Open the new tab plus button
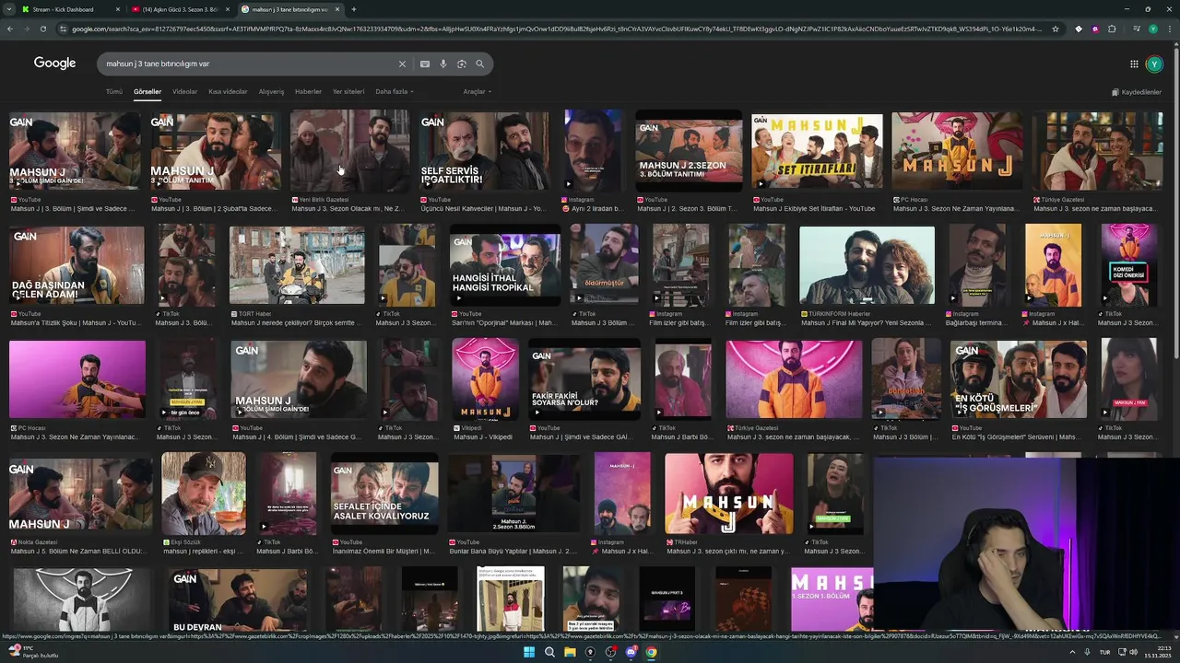The image size is (1180, 663). coord(354,9)
